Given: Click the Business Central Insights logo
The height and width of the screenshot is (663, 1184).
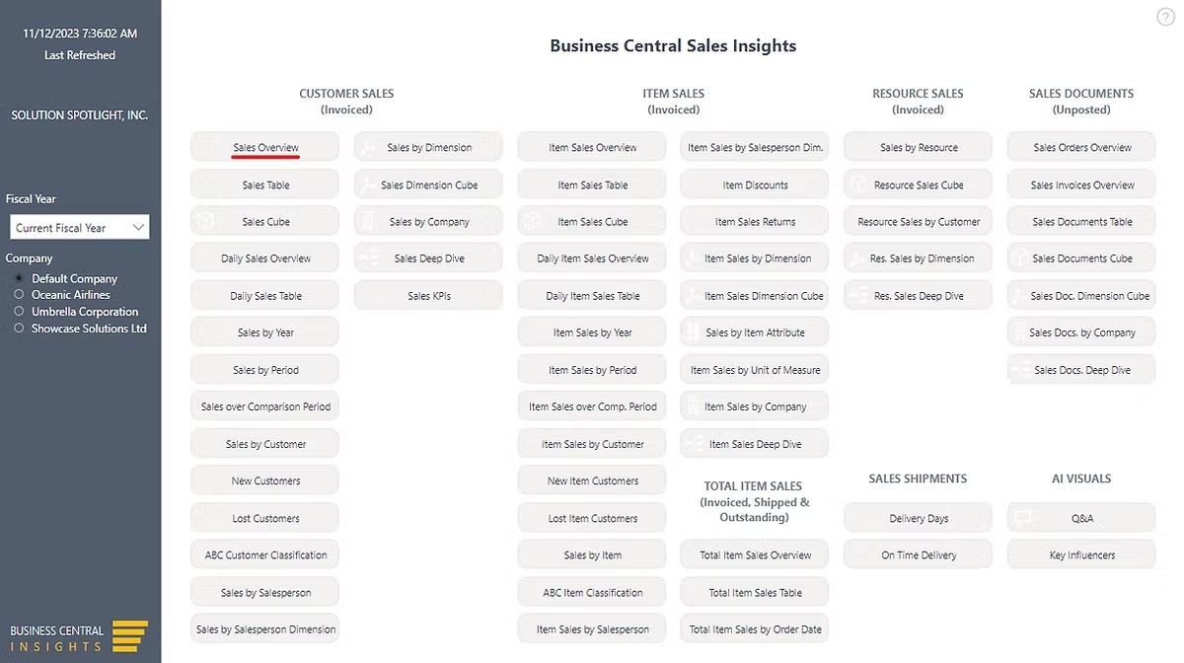Looking at the screenshot, I should (79, 636).
